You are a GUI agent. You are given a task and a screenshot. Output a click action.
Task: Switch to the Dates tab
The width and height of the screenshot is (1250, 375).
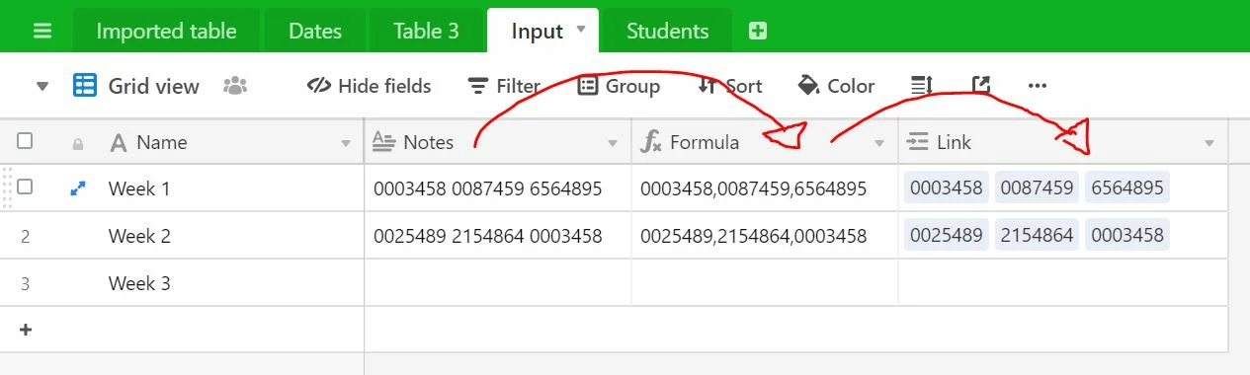pyautogui.click(x=315, y=31)
